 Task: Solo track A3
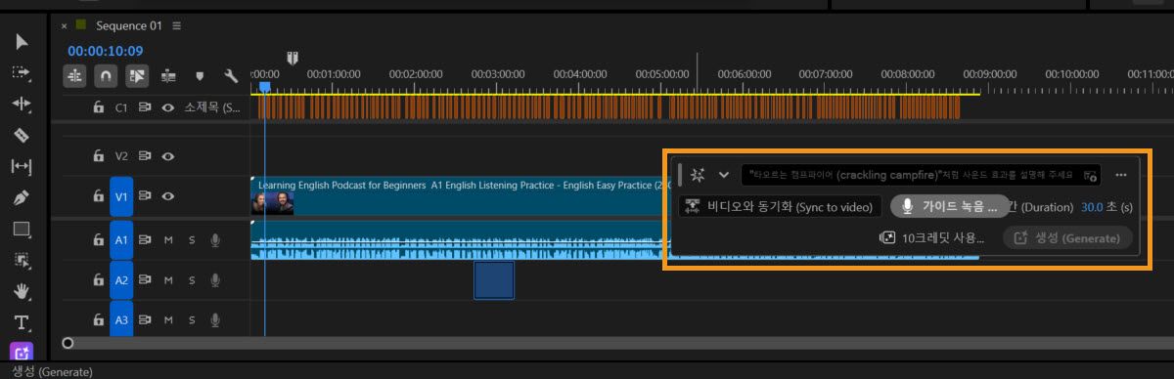coord(192,319)
